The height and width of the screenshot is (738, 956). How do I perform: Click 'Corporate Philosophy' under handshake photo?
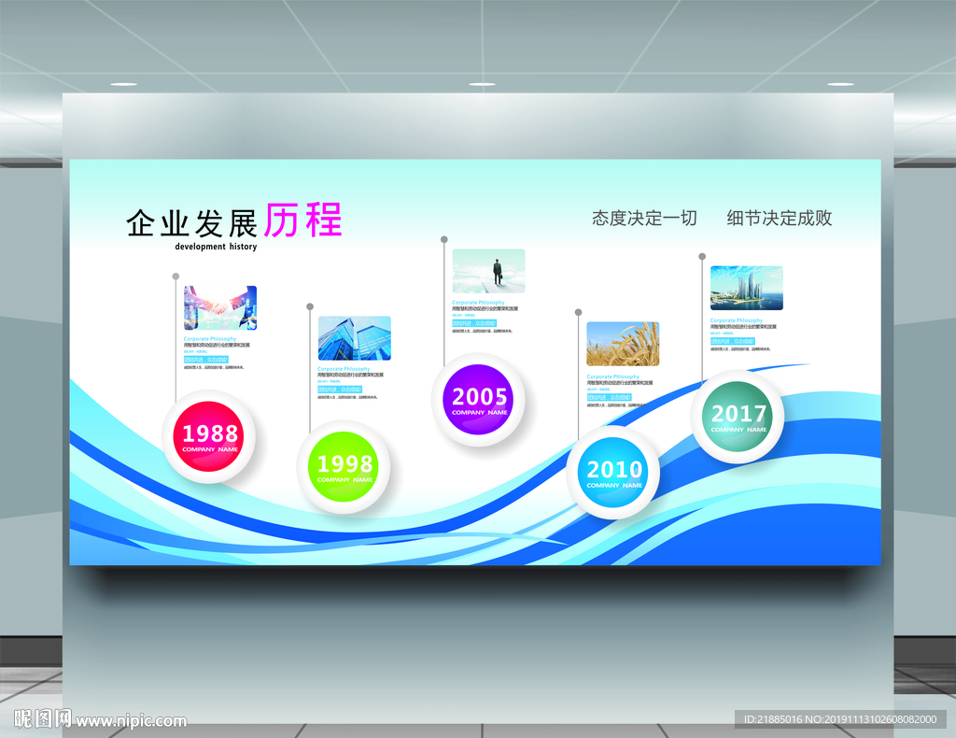[210, 338]
